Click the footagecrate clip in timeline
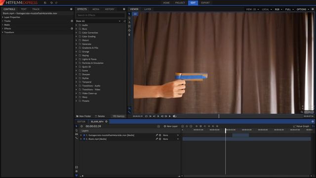This screenshot has height=178, width=316. click(240, 135)
